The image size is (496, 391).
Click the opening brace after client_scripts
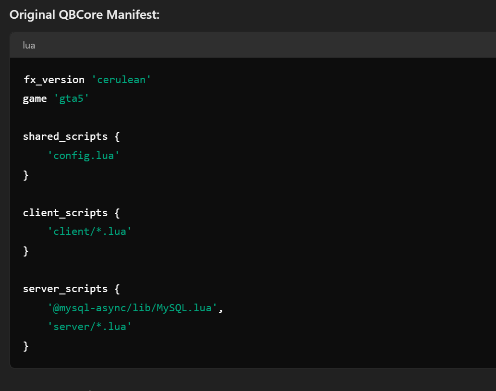click(x=117, y=212)
